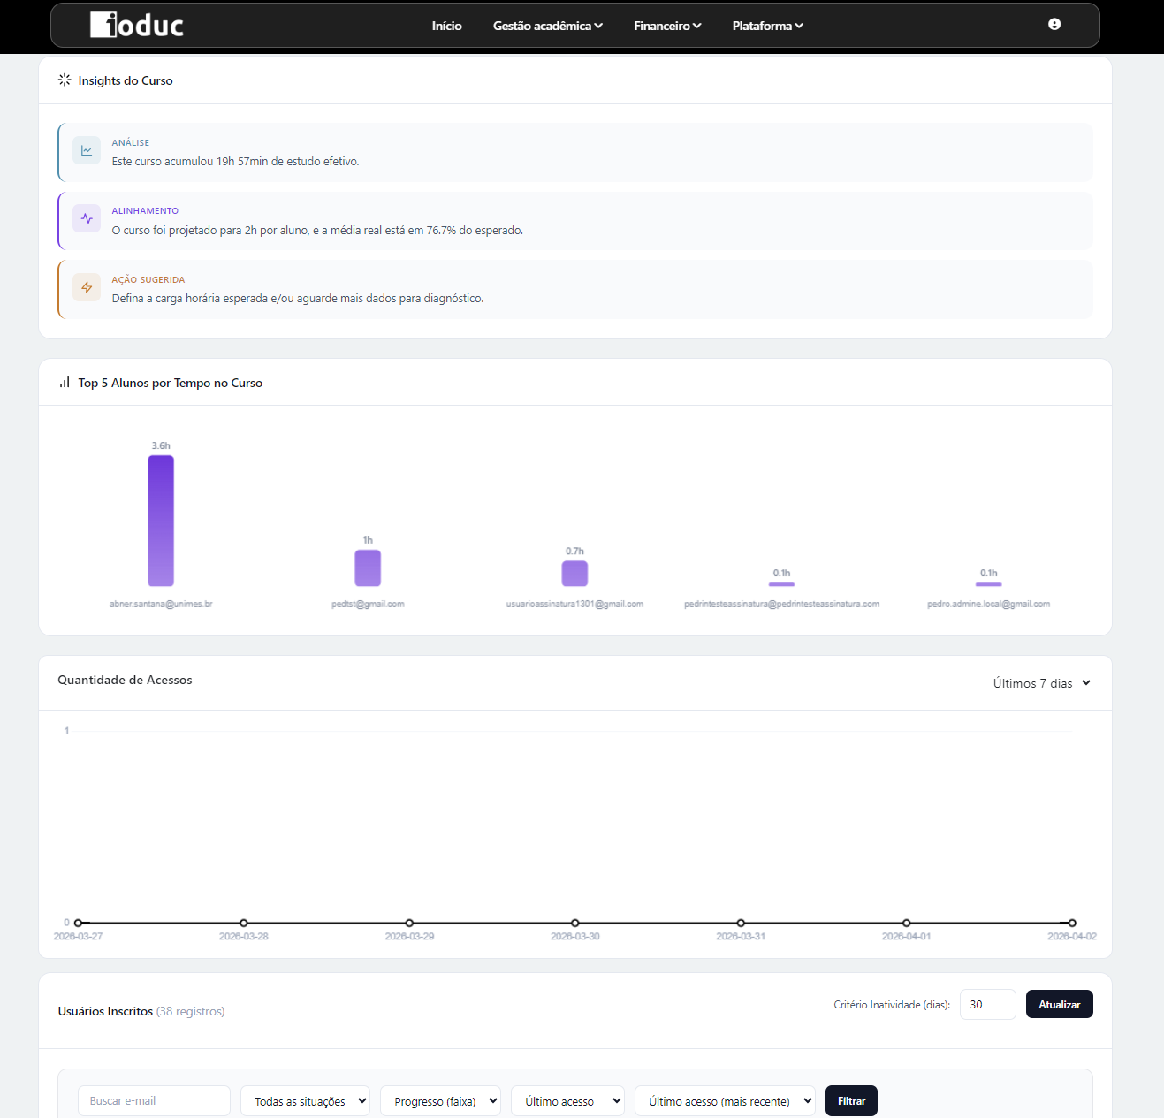Click the Filtrar button
This screenshot has height=1118, width=1164.
pos(851,1101)
